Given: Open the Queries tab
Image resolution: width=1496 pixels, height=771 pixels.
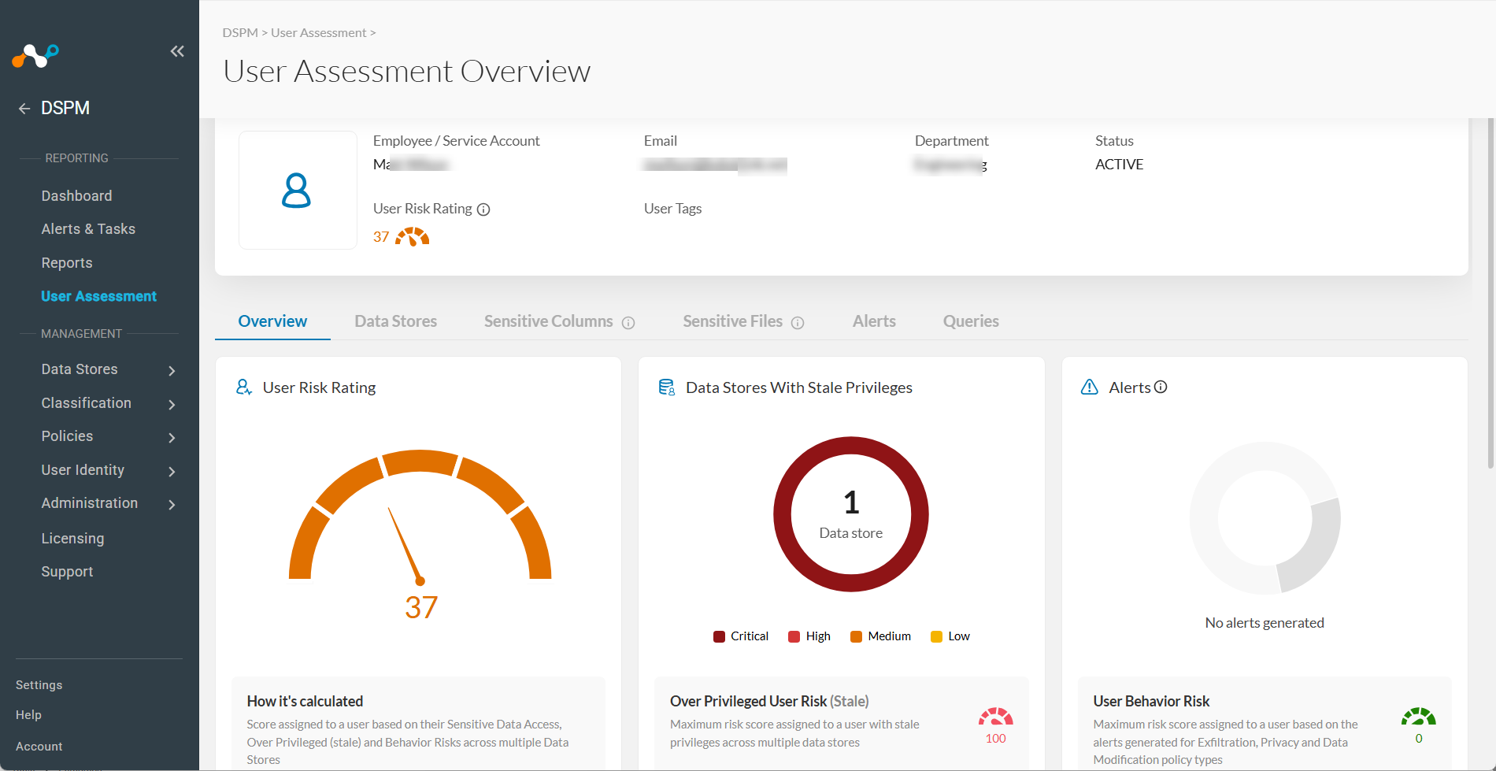Looking at the screenshot, I should click(971, 321).
